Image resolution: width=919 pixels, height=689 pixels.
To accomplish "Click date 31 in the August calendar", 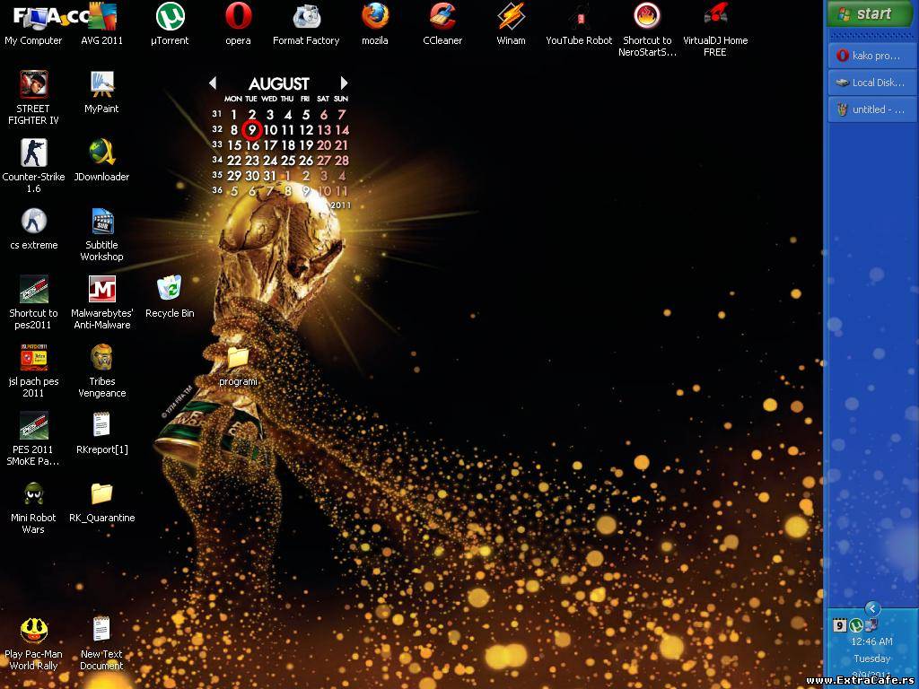I will tap(269, 176).
